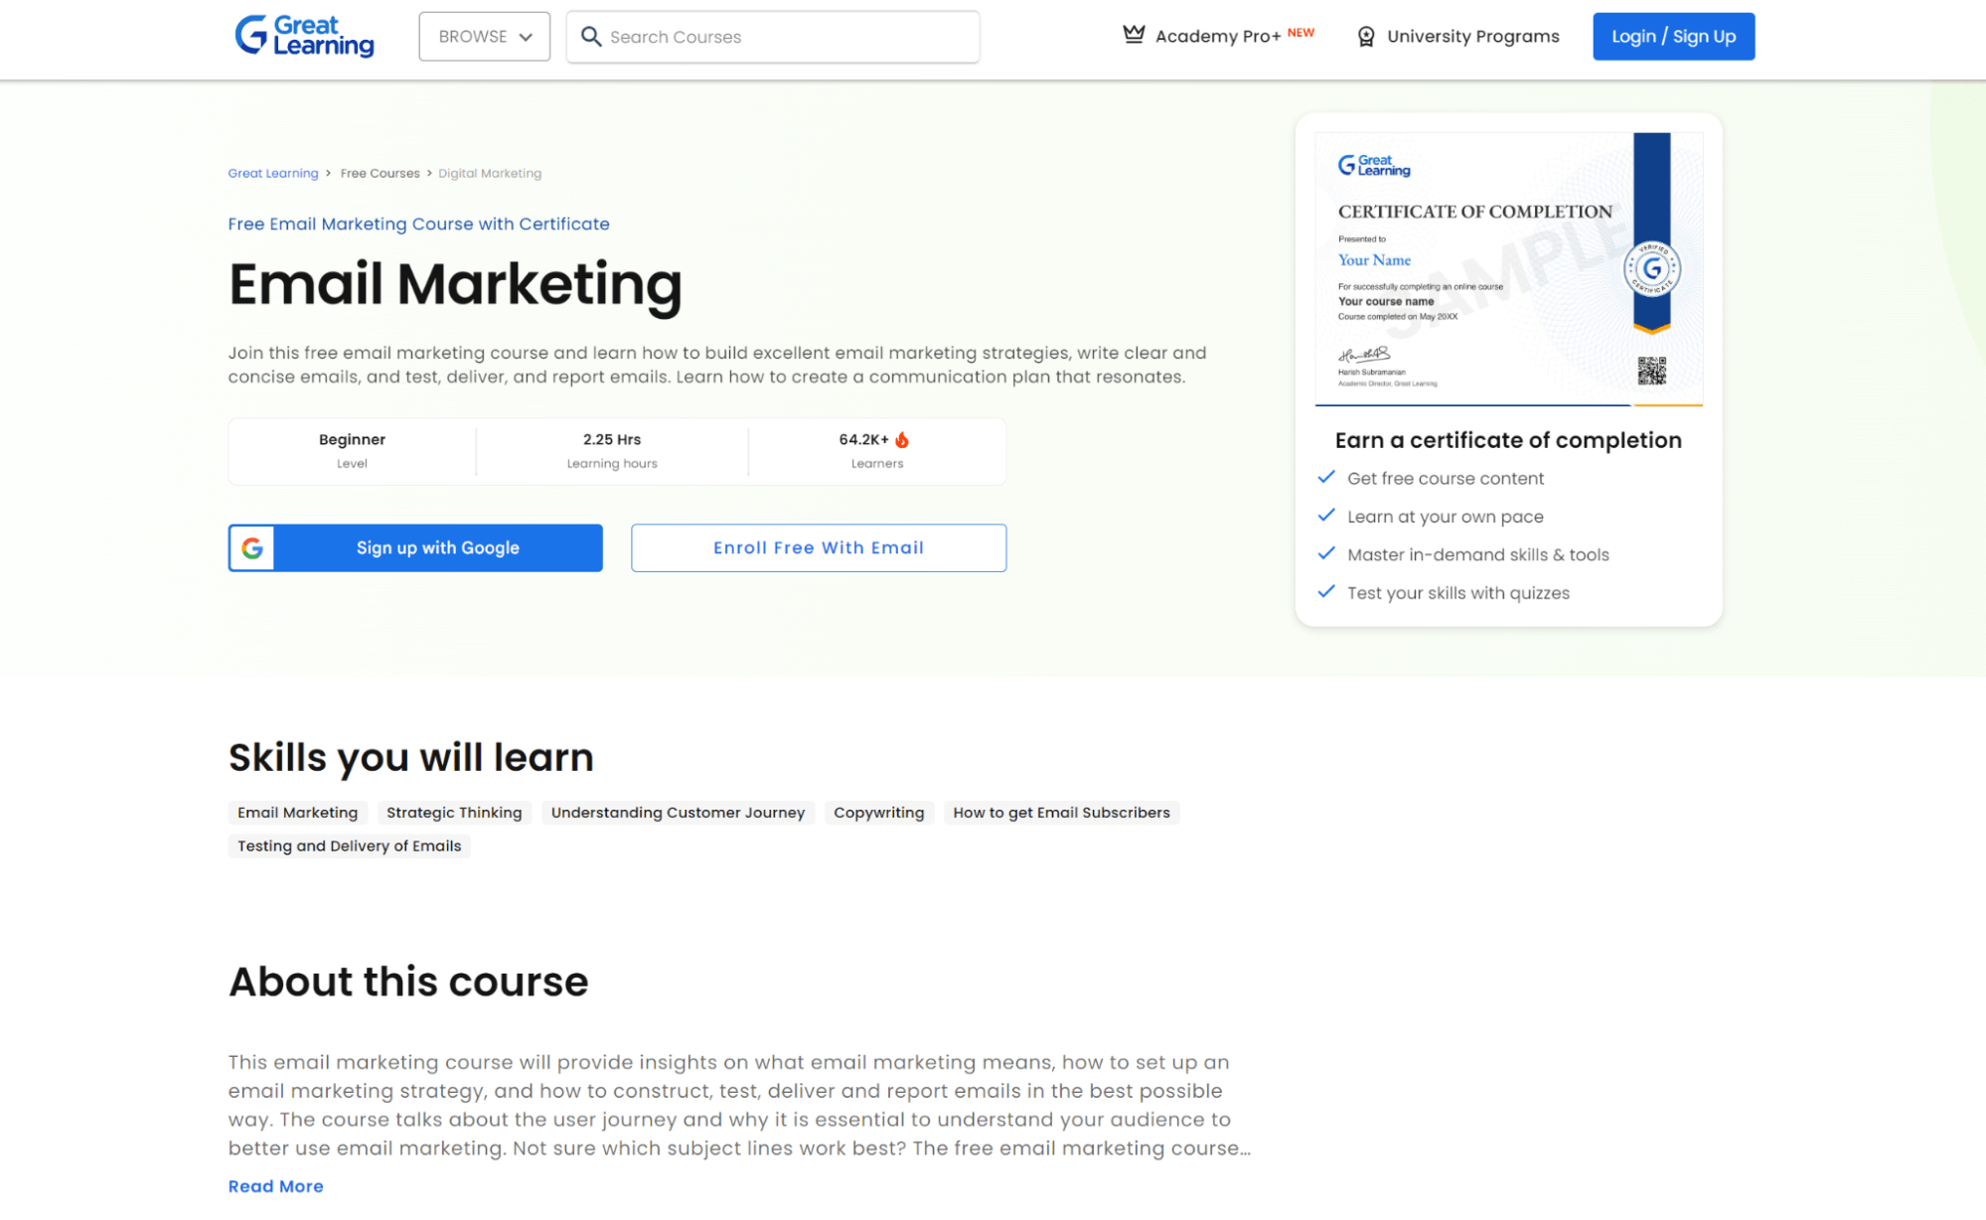Open University Programs from the header
Screen dimensions: 1986x1220
pos(1472,37)
